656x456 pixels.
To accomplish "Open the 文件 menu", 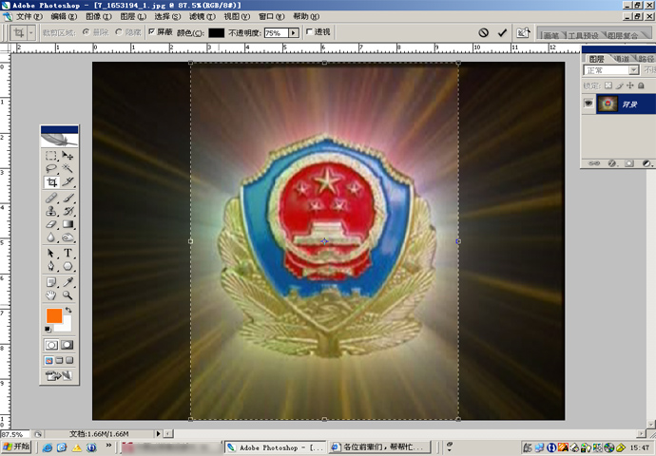I will [x=28, y=17].
